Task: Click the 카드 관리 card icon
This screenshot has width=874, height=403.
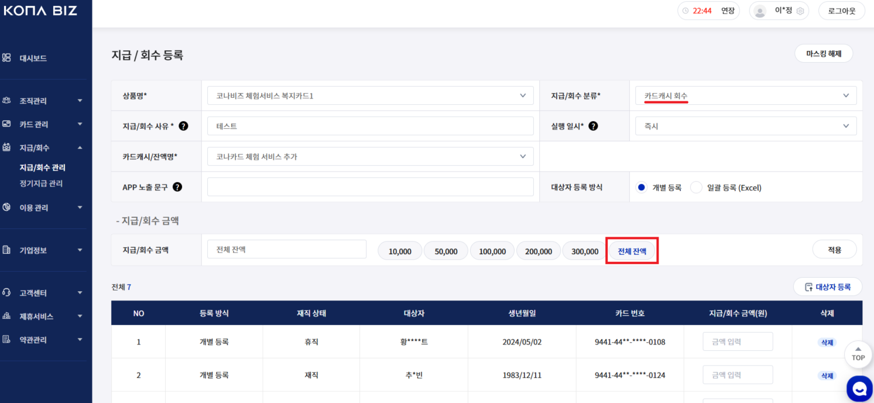Action: [x=7, y=124]
